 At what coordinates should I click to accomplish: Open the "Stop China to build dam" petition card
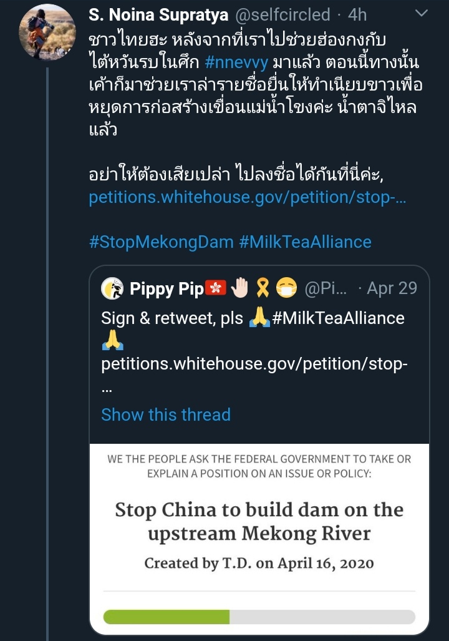[x=259, y=520]
